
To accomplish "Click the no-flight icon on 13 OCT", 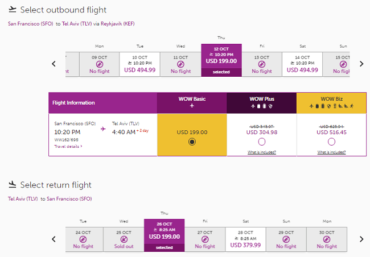I will click(x=262, y=64).
